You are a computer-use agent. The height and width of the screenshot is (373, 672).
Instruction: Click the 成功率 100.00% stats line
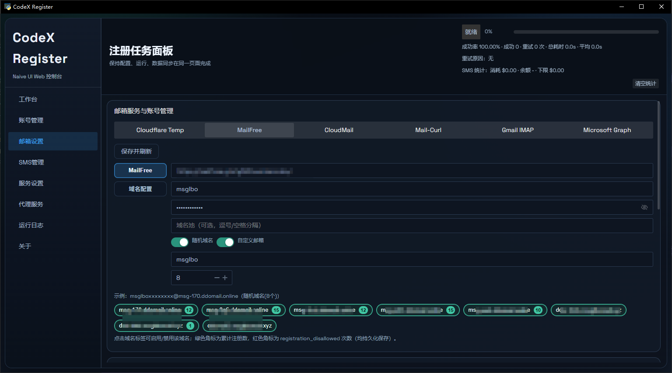pyautogui.click(x=532, y=46)
